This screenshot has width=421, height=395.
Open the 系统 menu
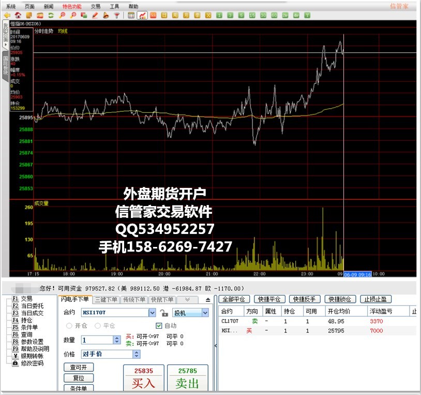[x=11, y=6]
